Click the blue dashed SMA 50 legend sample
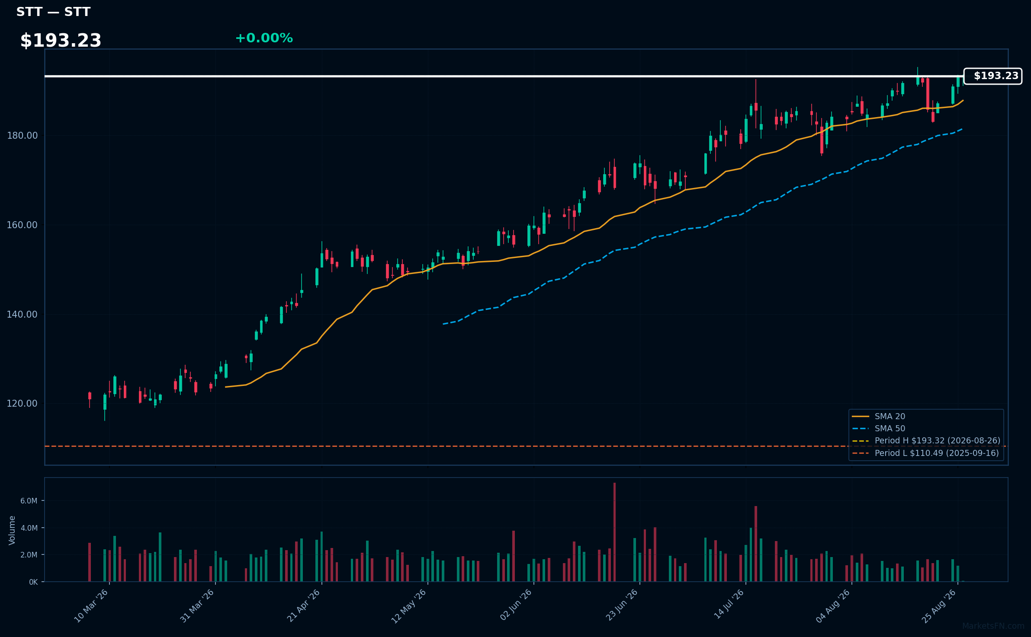 click(861, 429)
